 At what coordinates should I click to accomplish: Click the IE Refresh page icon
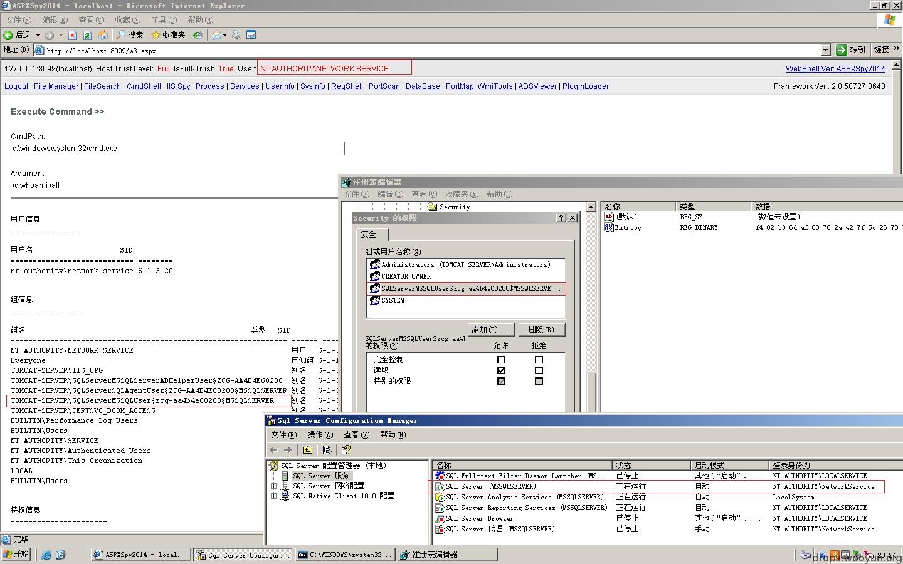87,35
